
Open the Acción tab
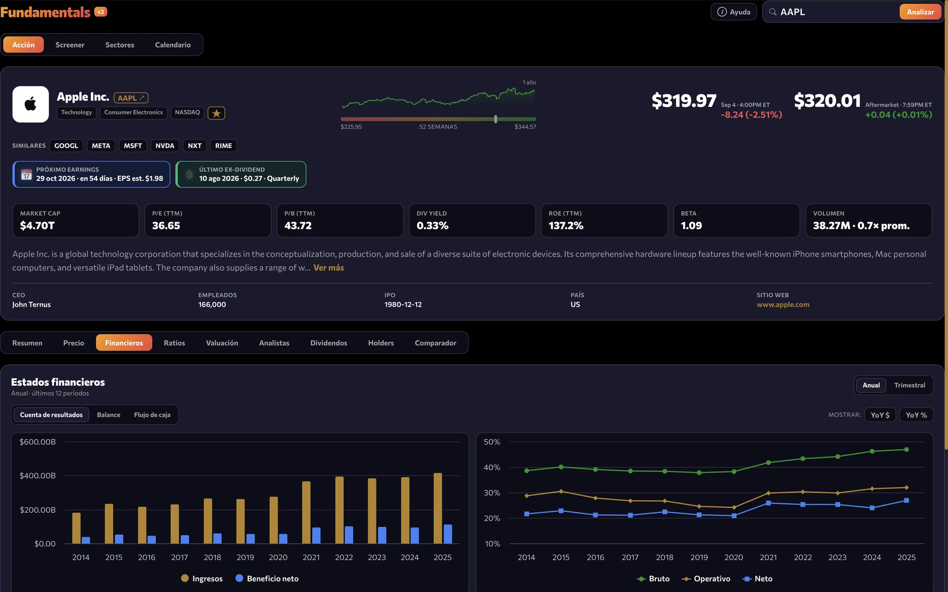(x=23, y=45)
